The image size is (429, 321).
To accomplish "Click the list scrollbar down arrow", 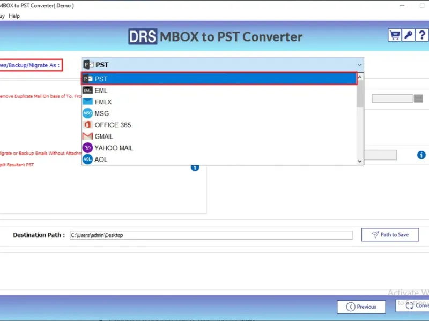I will click(x=360, y=161).
